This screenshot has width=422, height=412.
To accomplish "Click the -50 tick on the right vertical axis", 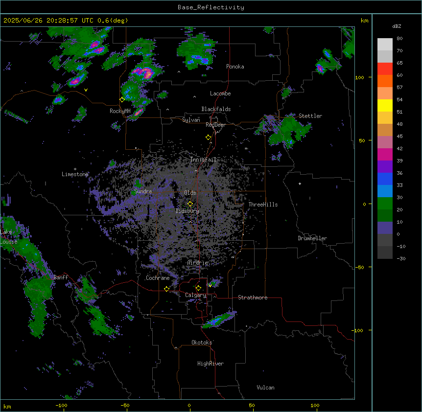I will tap(359, 267).
